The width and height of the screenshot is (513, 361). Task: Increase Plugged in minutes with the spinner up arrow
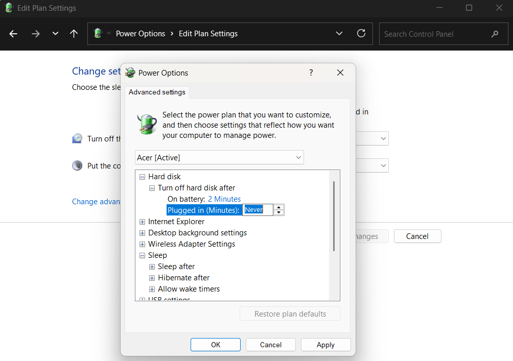[x=278, y=207]
